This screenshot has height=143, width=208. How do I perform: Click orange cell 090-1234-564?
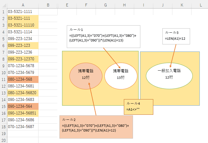tap(23, 107)
